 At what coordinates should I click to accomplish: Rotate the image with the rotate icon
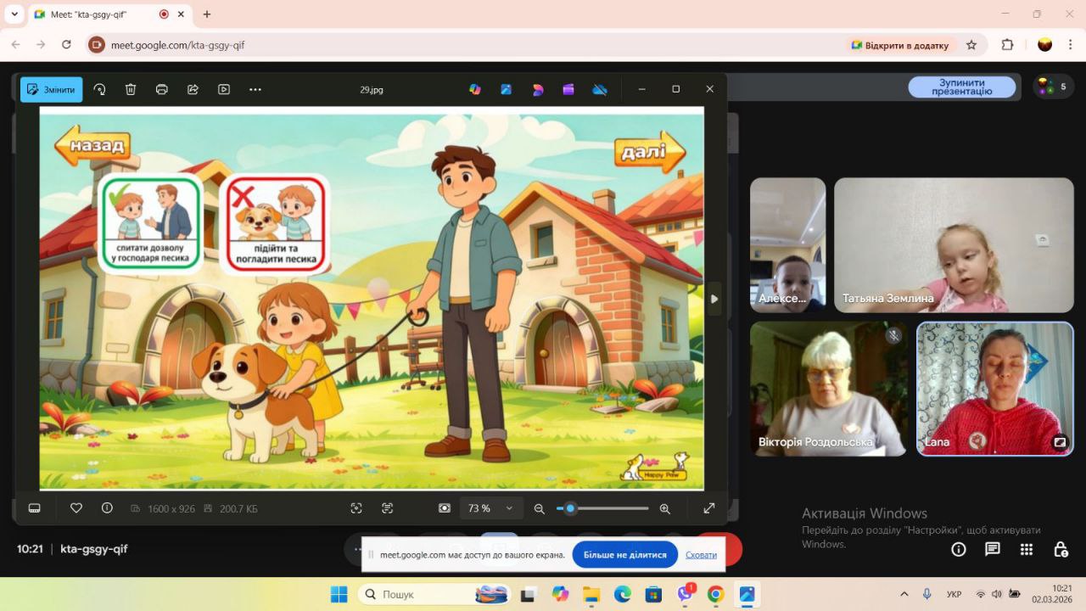99,89
